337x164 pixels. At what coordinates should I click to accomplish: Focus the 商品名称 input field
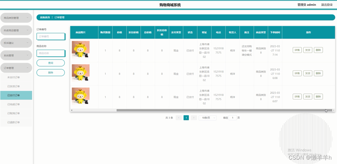coord(51,53)
